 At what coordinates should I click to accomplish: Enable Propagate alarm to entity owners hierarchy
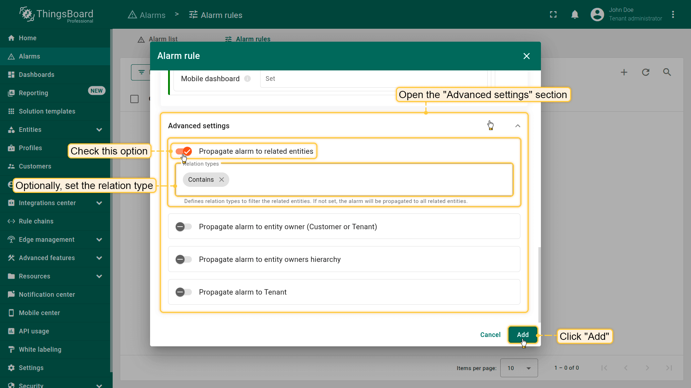[x=184, y=259]
